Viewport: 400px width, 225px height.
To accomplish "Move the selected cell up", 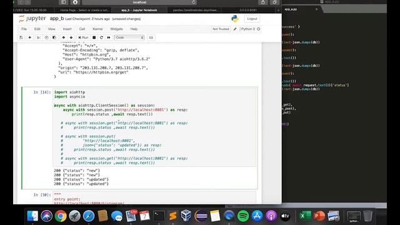I will coord(64,37).
